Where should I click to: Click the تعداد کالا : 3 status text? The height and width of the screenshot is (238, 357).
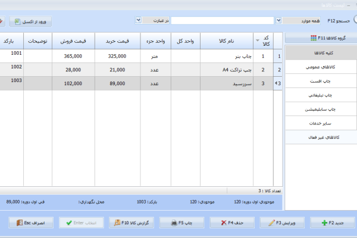pyautogui.click(x=270, y=190)
